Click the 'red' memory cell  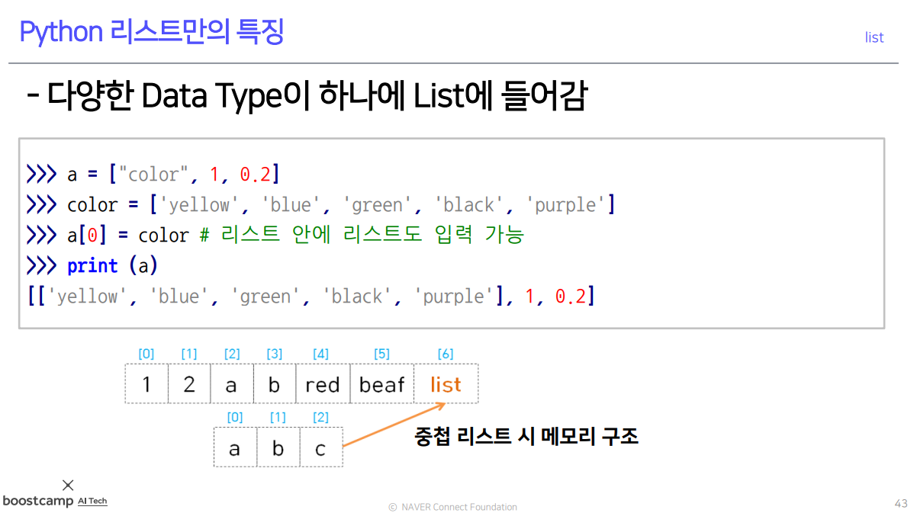tap(323, 383)
